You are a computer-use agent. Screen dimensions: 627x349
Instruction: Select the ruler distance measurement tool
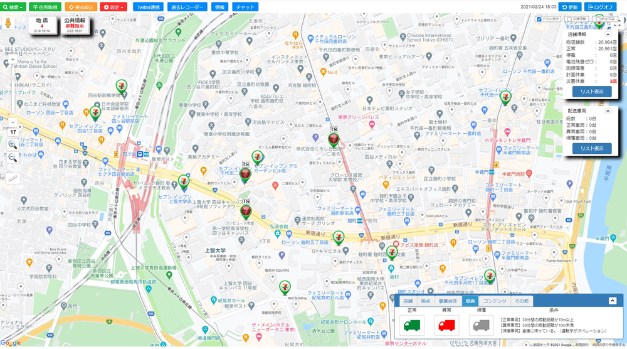coord(13,178)
